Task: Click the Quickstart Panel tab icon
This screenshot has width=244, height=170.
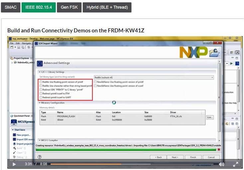Action: coord(12,116)
